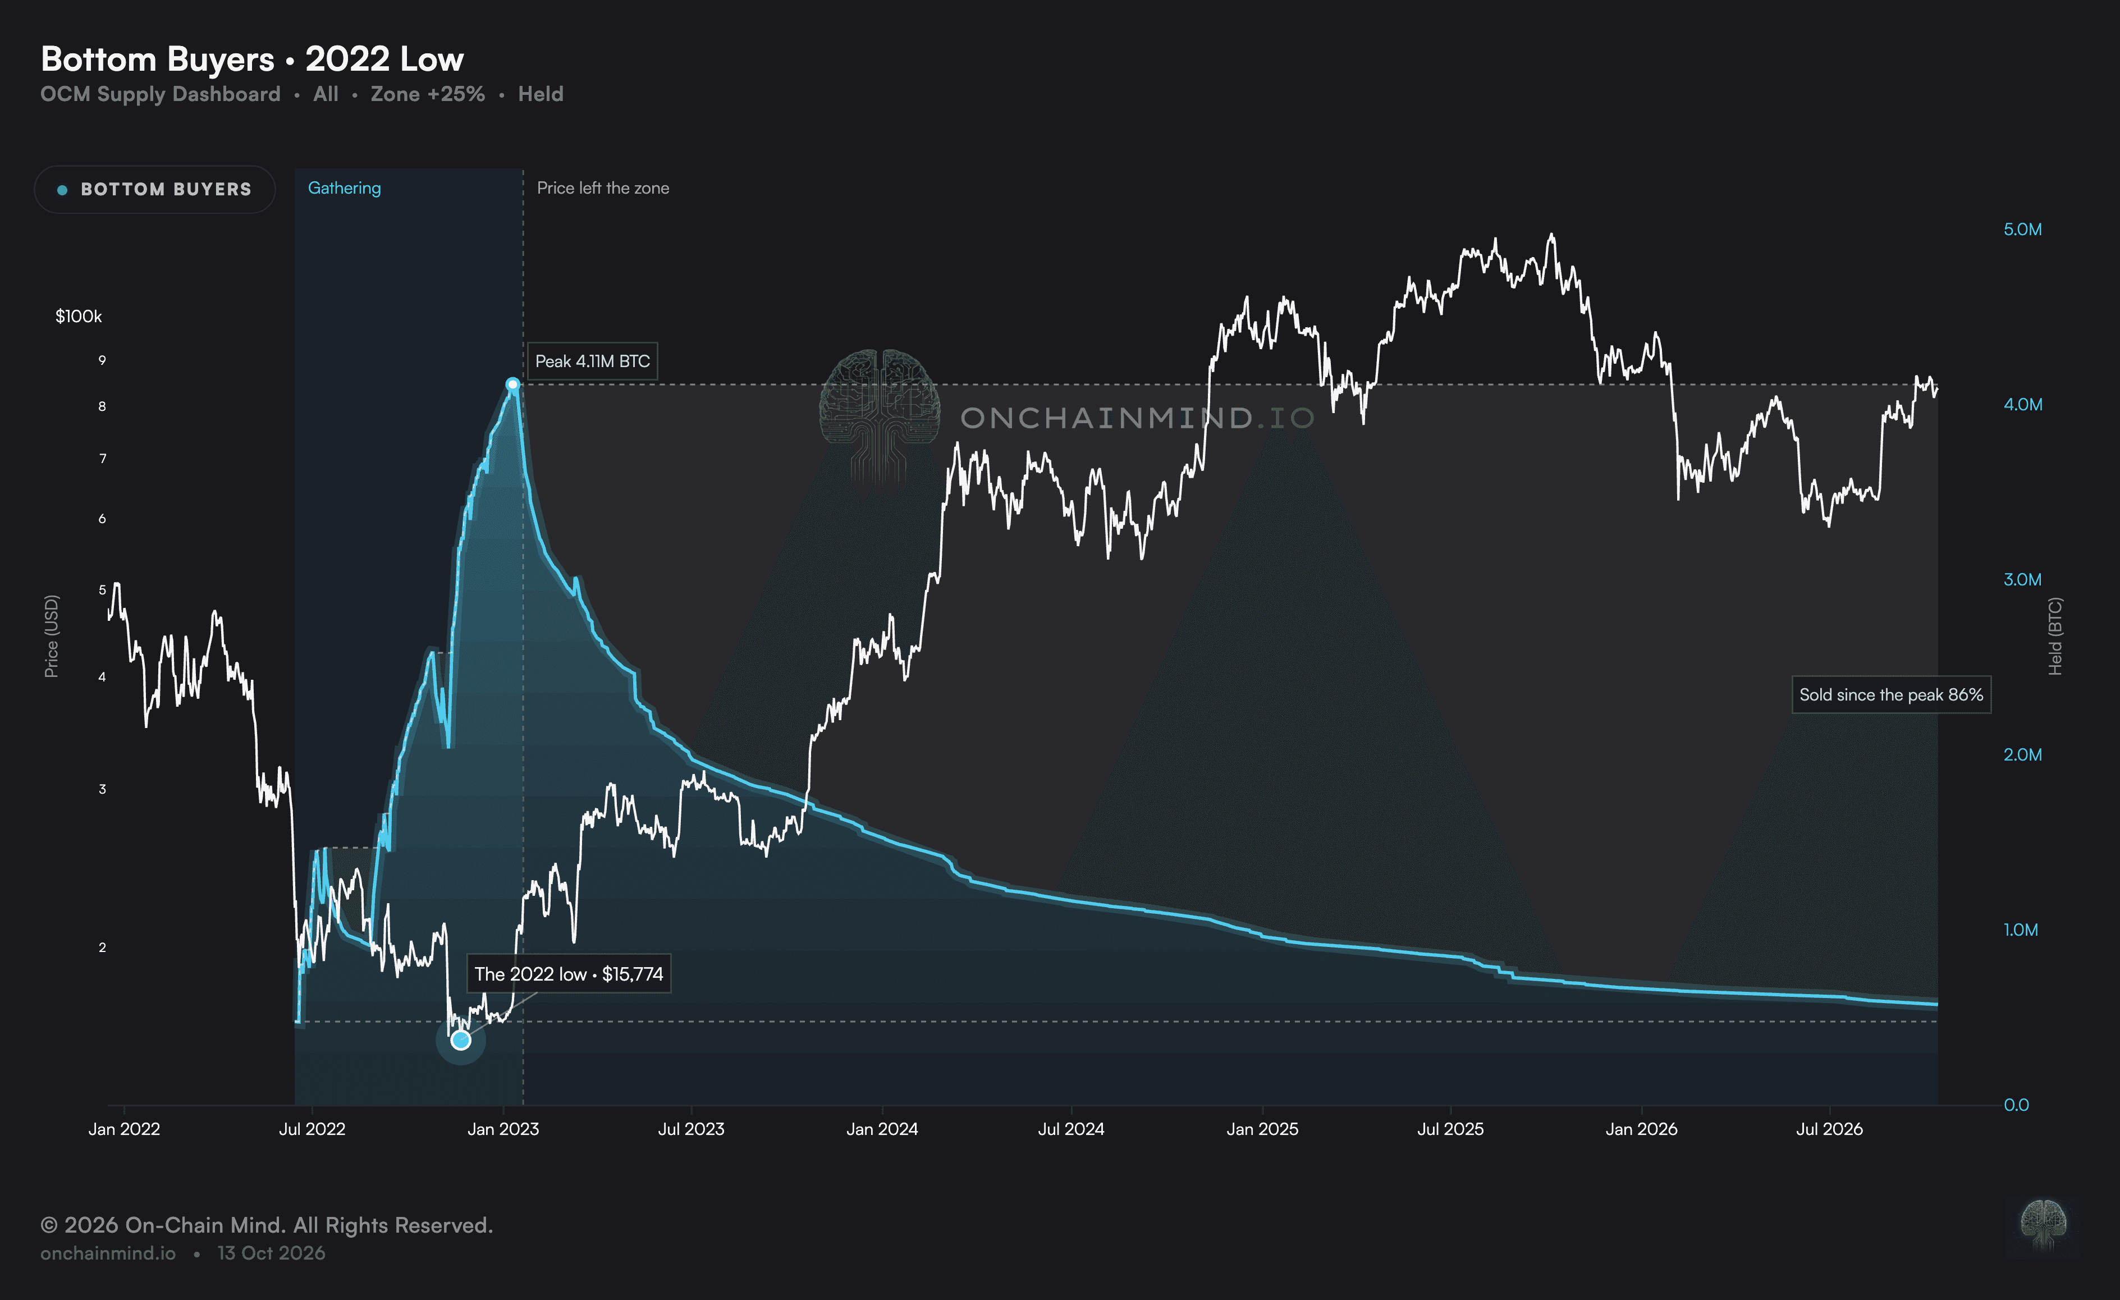The height and width of the screenshot is (1300, 2120).
Task: Click the copyright On-Chain Mind footer text
Action: point(267,1225)
